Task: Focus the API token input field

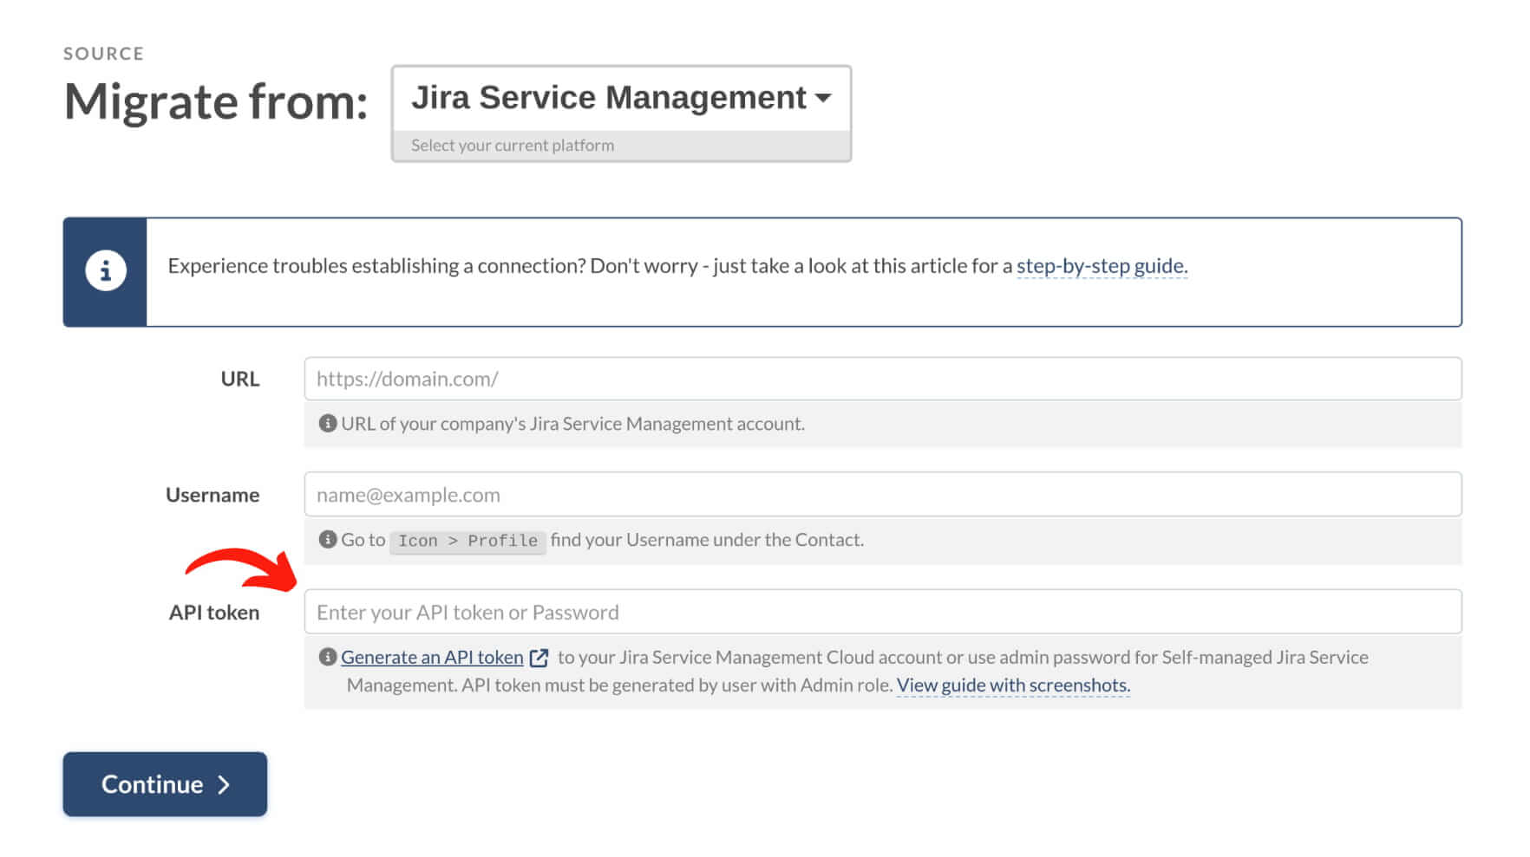Action: point(882,613)
